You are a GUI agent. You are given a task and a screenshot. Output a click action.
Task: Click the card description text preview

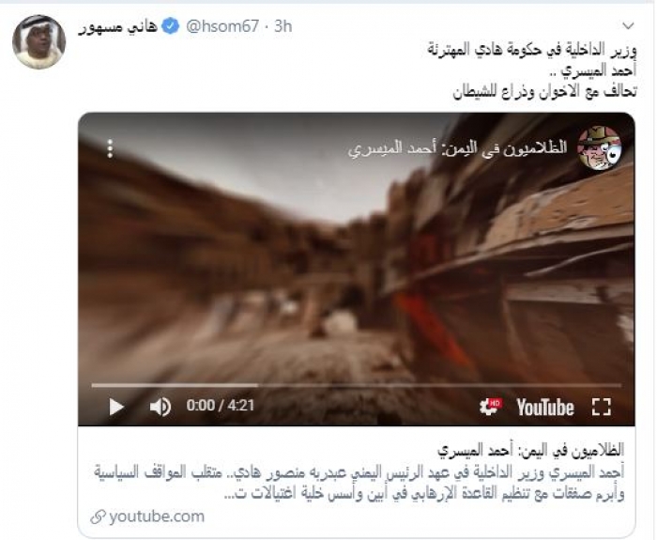359,483
